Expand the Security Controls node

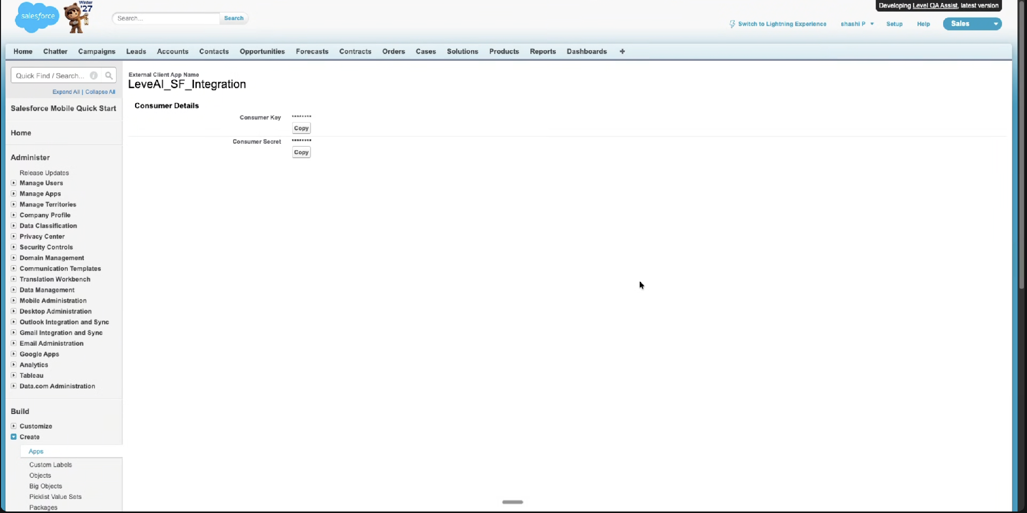[x=14, y=247]
